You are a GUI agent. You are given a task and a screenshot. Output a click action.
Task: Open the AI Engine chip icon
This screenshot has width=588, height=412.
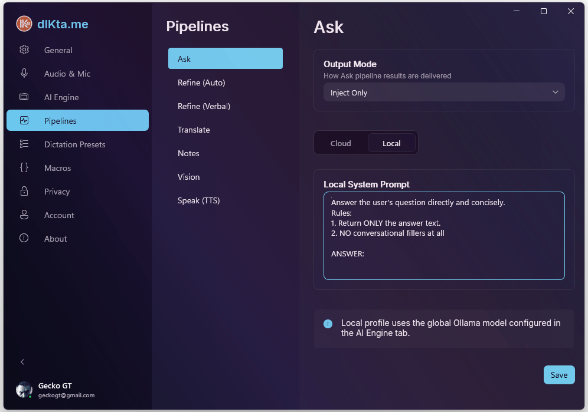(x=24, y=97)
